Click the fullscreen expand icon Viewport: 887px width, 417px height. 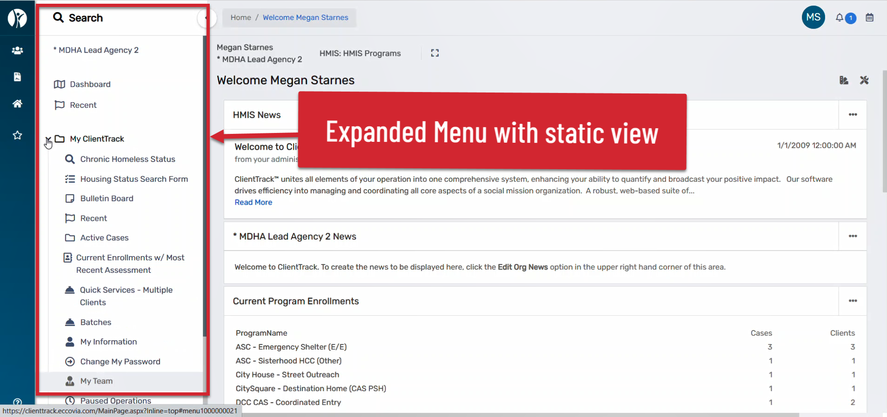434,53
